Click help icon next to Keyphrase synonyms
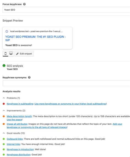130x157 pixels. pos(29,77)
